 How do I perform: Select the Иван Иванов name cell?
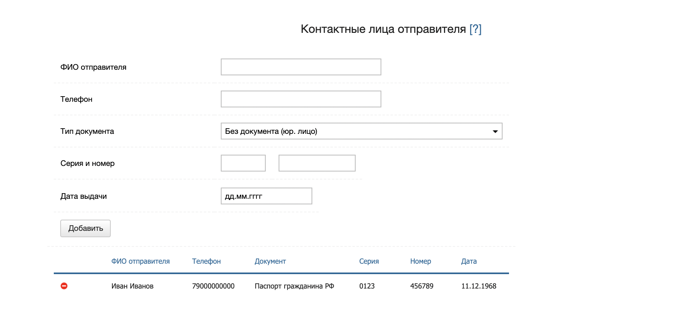(x=132, y=286)
